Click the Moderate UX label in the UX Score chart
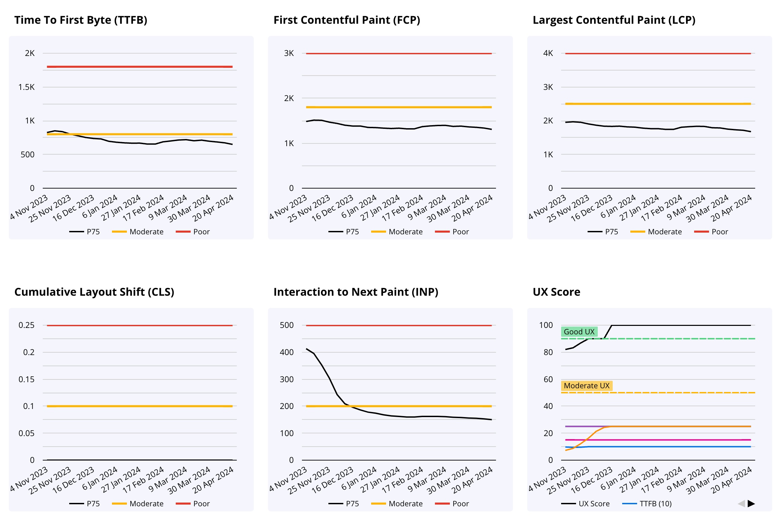 (x=587, y=386)
